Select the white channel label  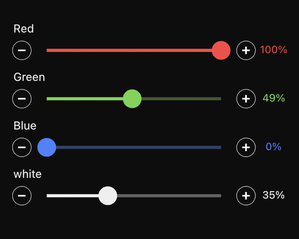coord(27,174)
